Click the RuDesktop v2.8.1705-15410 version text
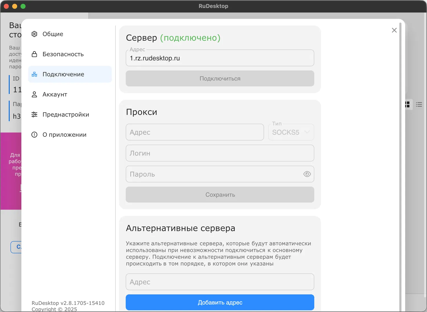This screenshot has height=312, width=427. point(68,303)
